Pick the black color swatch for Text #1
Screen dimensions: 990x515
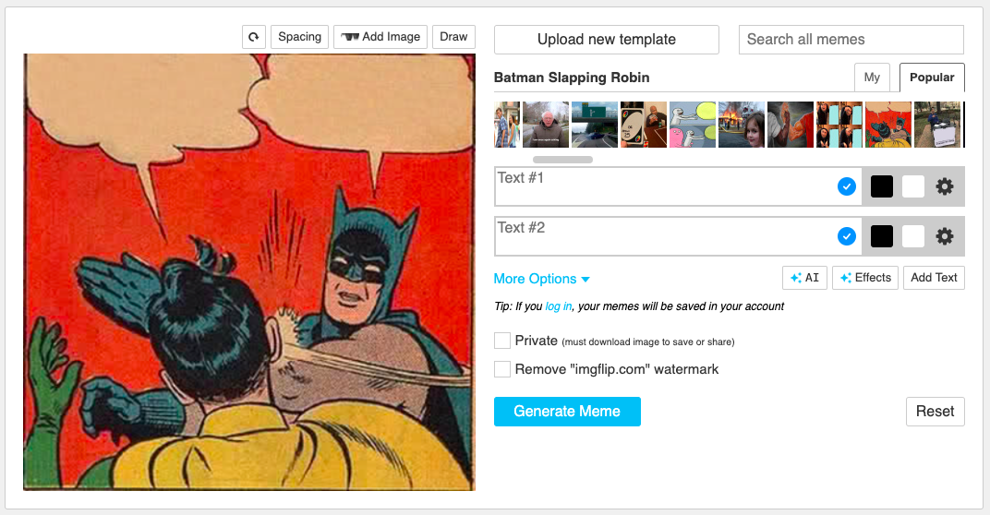881,186
